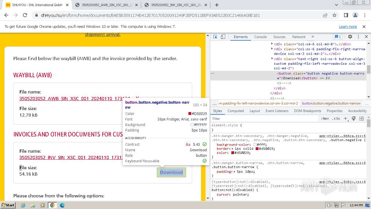The image size is (371, 209).
Task: Focus the styles Filter input field
Action: tap(265, 118)
